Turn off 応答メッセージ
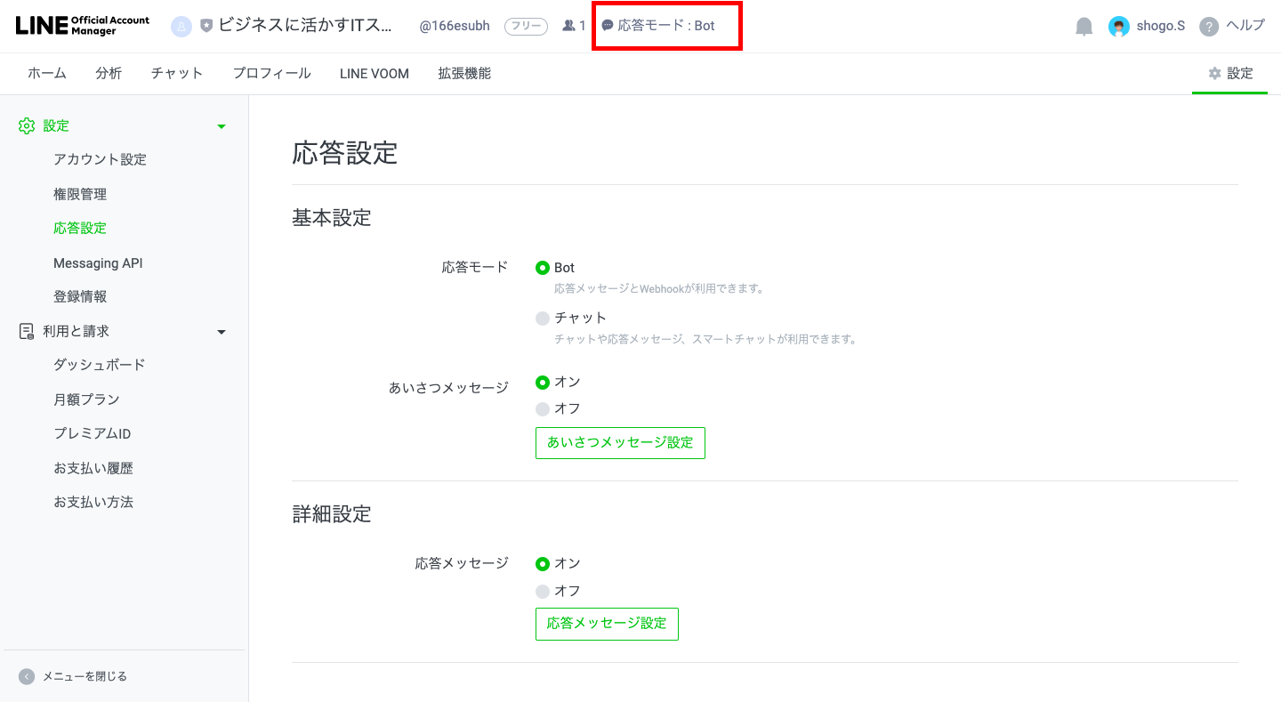Image resolution: width=1281 pixels, height=702 pixels. tap(544, 590)
